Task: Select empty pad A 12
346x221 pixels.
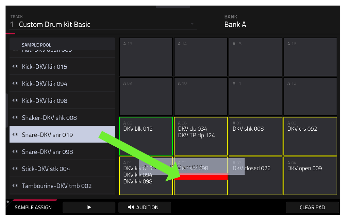Action: tap(310, 97)
